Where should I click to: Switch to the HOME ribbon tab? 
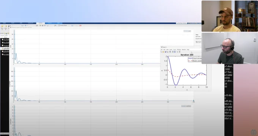(4, 23)
